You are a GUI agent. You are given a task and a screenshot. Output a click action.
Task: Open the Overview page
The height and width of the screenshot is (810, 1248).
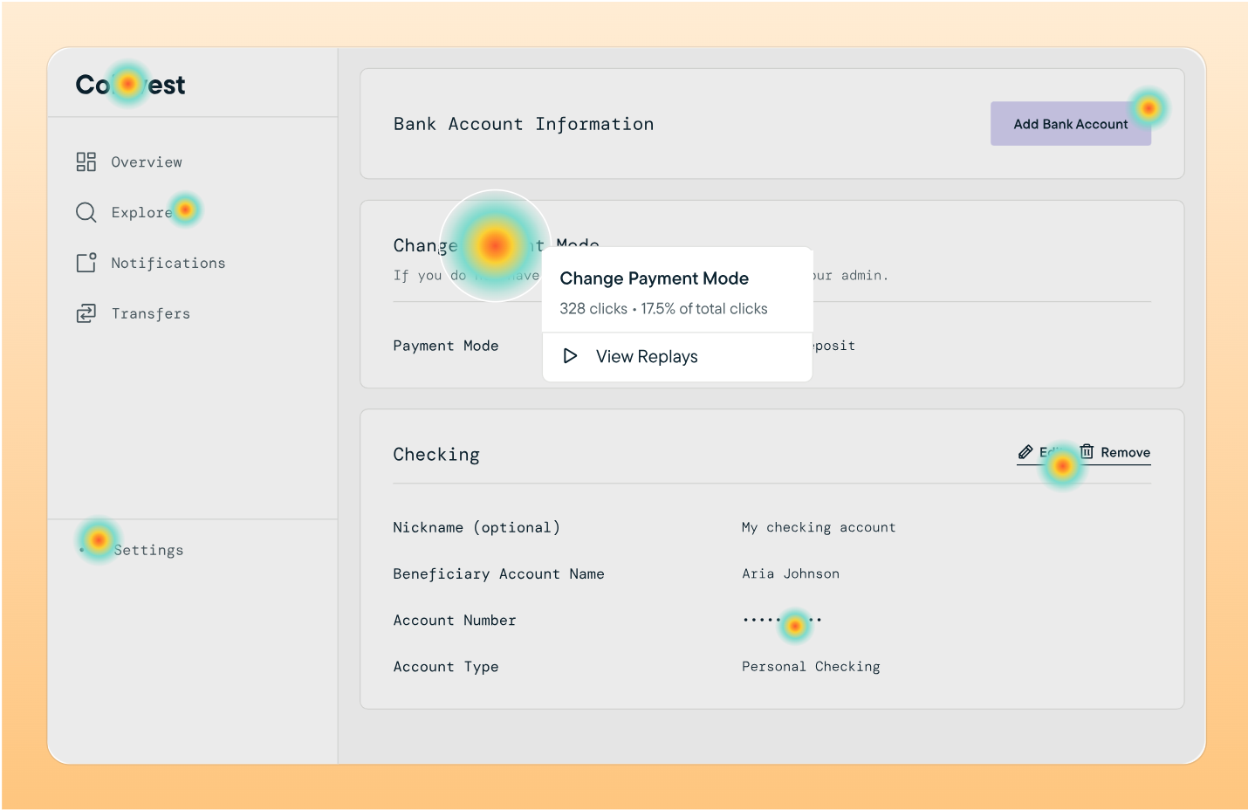147,162
